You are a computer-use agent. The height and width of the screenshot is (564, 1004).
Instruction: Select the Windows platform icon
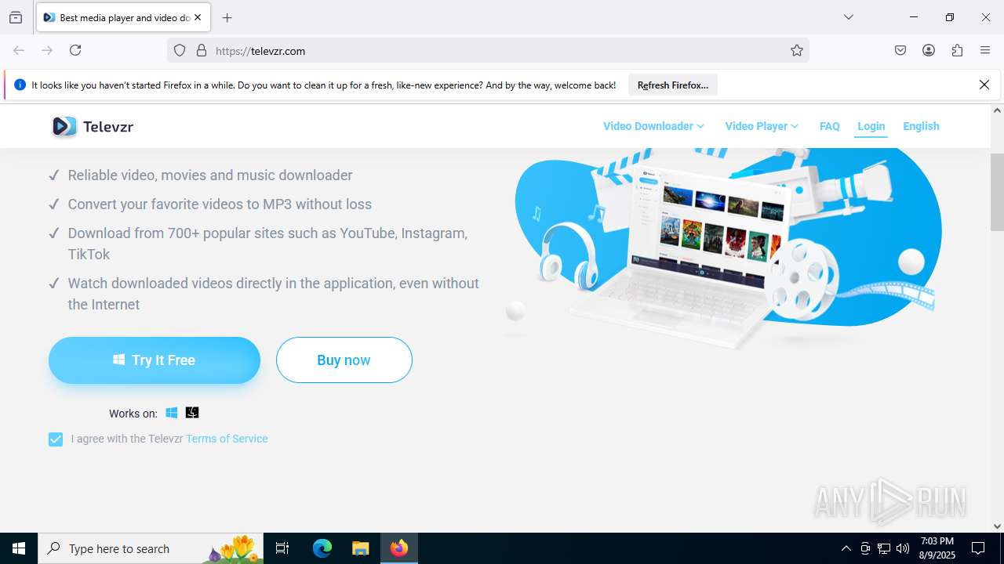point(172,413)
